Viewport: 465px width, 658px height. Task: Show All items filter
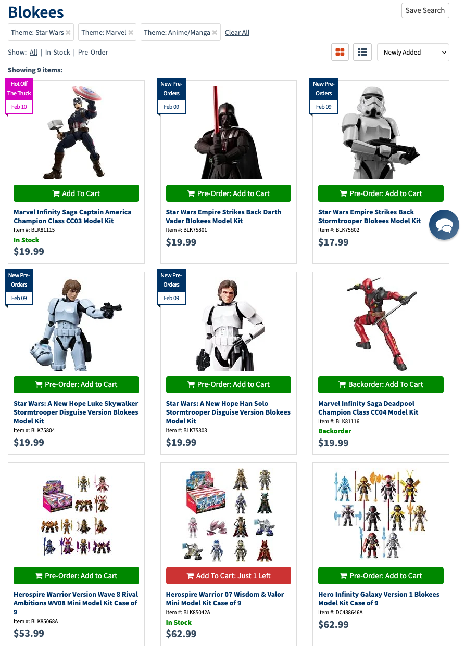pos(33,52)
